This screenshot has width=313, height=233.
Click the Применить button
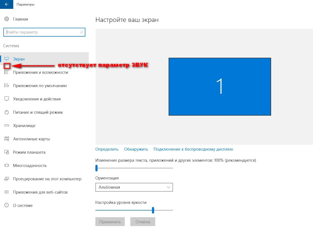point(110,222)
